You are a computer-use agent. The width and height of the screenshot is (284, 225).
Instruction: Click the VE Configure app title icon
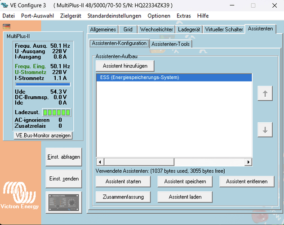tap(4, 5)
